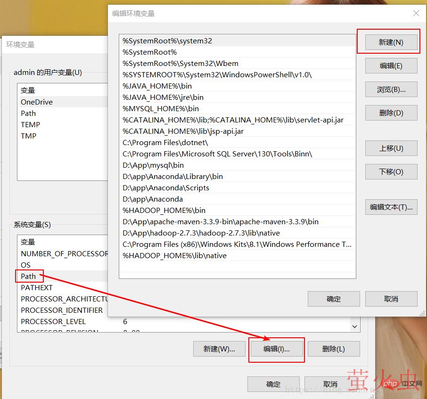Select OneDrive in user variables
427x399 pixels.
[63, 102]
